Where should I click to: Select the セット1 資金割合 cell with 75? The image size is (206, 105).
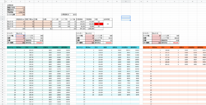[20, 22]
